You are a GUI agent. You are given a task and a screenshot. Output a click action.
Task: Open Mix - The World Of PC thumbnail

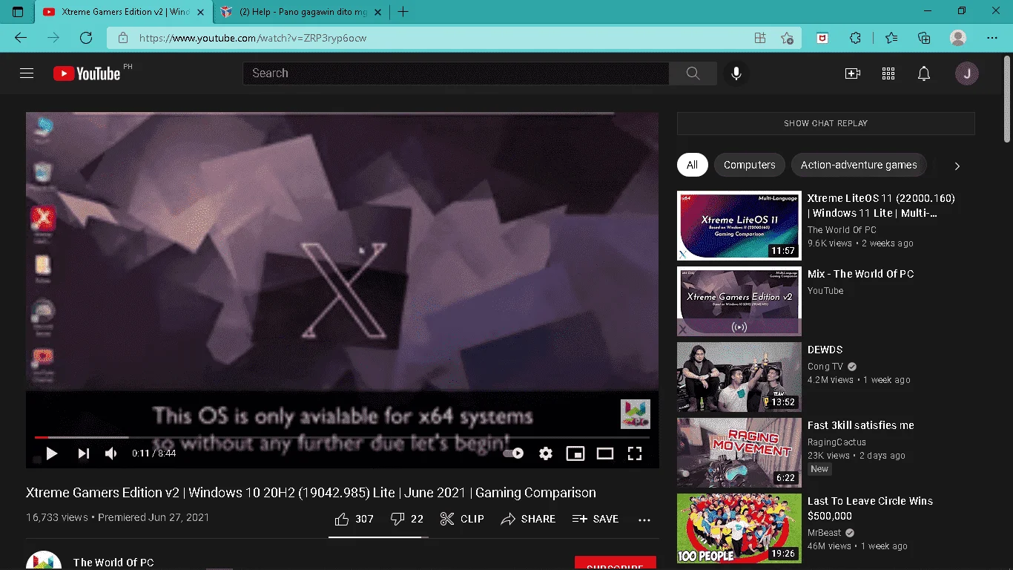739,301
